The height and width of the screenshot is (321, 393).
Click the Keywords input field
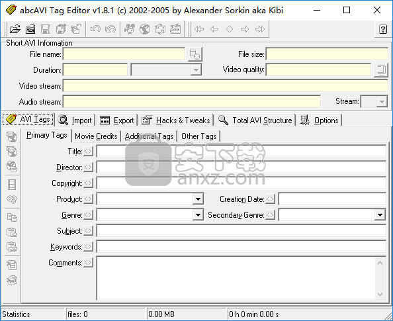(x=241, y=247)
